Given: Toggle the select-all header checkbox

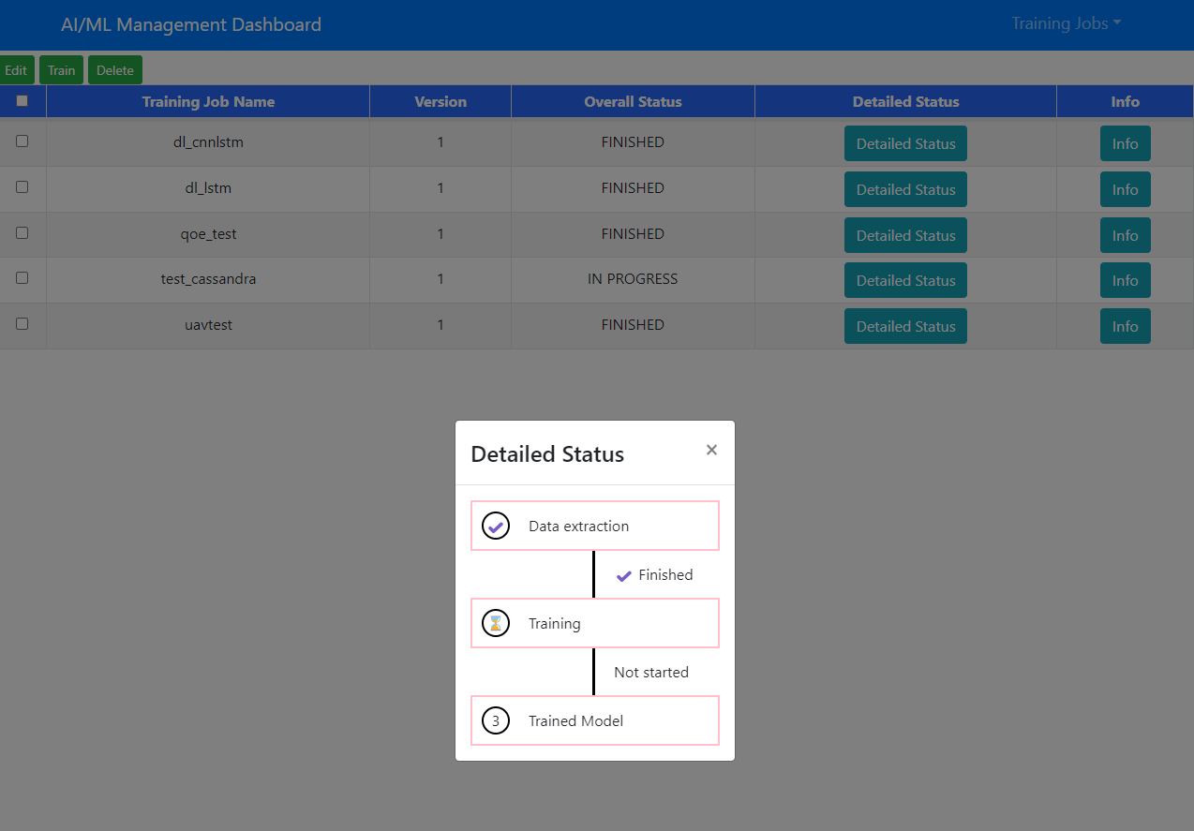Looking at the screenshot, I should click(x=22, y=100).
